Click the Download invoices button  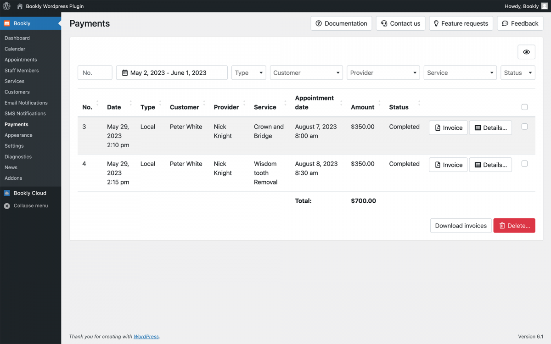click(x=461, y=225)
